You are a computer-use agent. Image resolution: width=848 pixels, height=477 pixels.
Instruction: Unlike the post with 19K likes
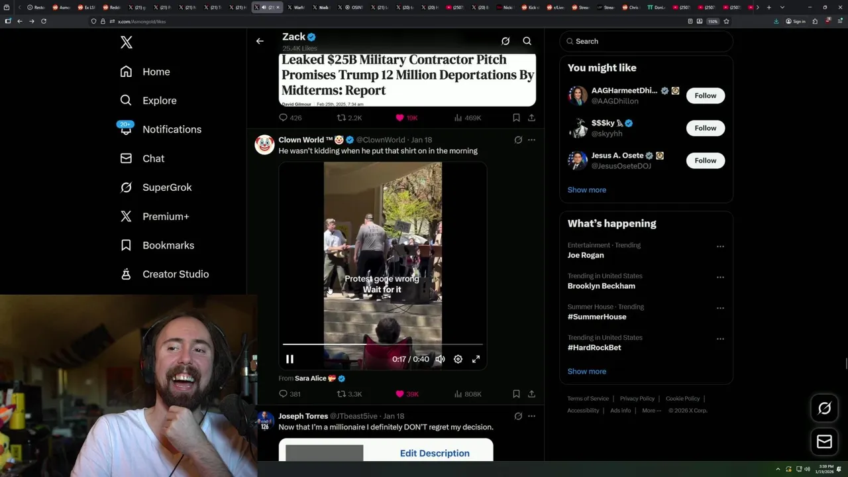coord(406,118)
